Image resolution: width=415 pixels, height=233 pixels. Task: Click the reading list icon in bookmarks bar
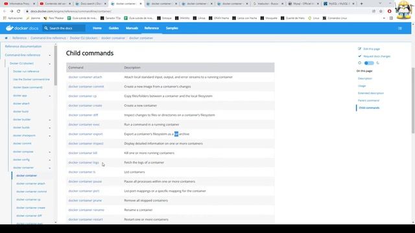pos(391,18)
